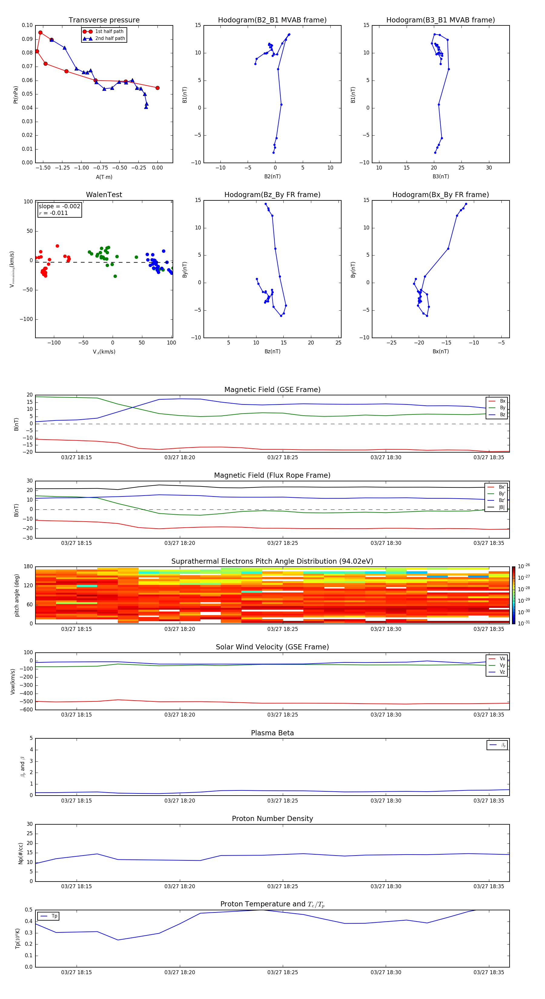Click the Suprathermal Electrons Pitch Angle Distribution title
The height and width of the screenshot is (999, 545).
point(272,562)
